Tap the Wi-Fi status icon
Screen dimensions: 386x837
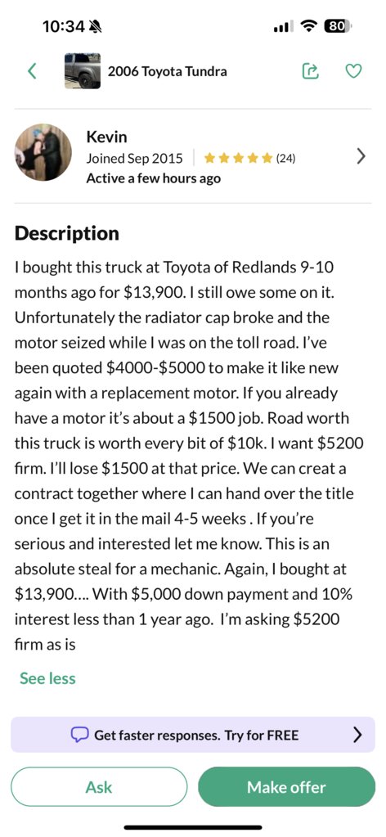pos(308,25)
